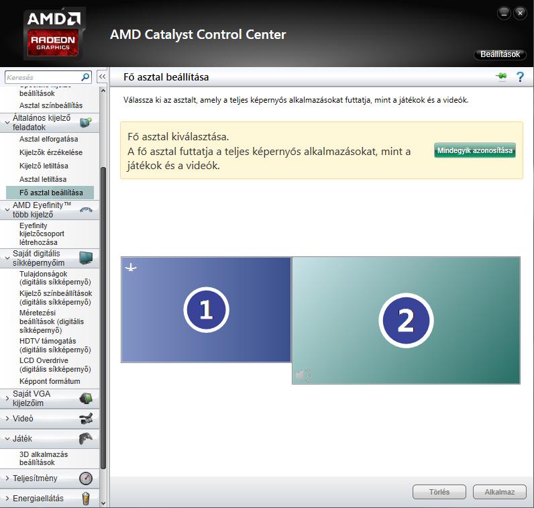Expand the Videó section
Image resolution: width=534 pixels, height=508 pixels.
pos(7,418)
